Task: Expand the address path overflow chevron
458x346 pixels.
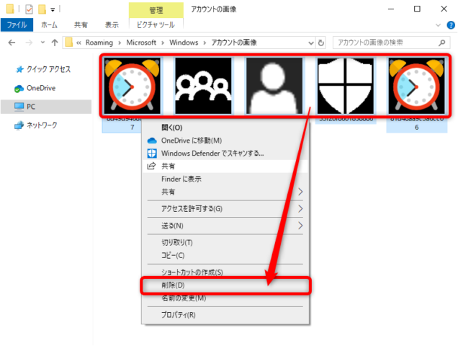Action: click(x=78, y=43)
